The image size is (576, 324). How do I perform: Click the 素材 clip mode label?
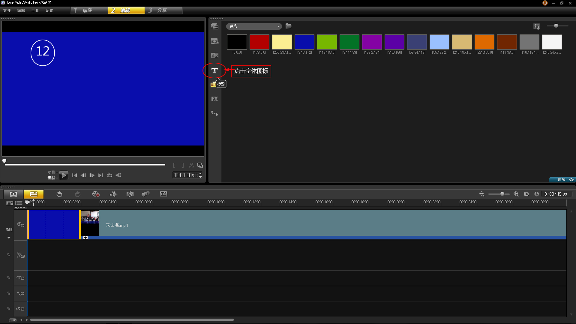pyautogui.click(x=51, y=178)
